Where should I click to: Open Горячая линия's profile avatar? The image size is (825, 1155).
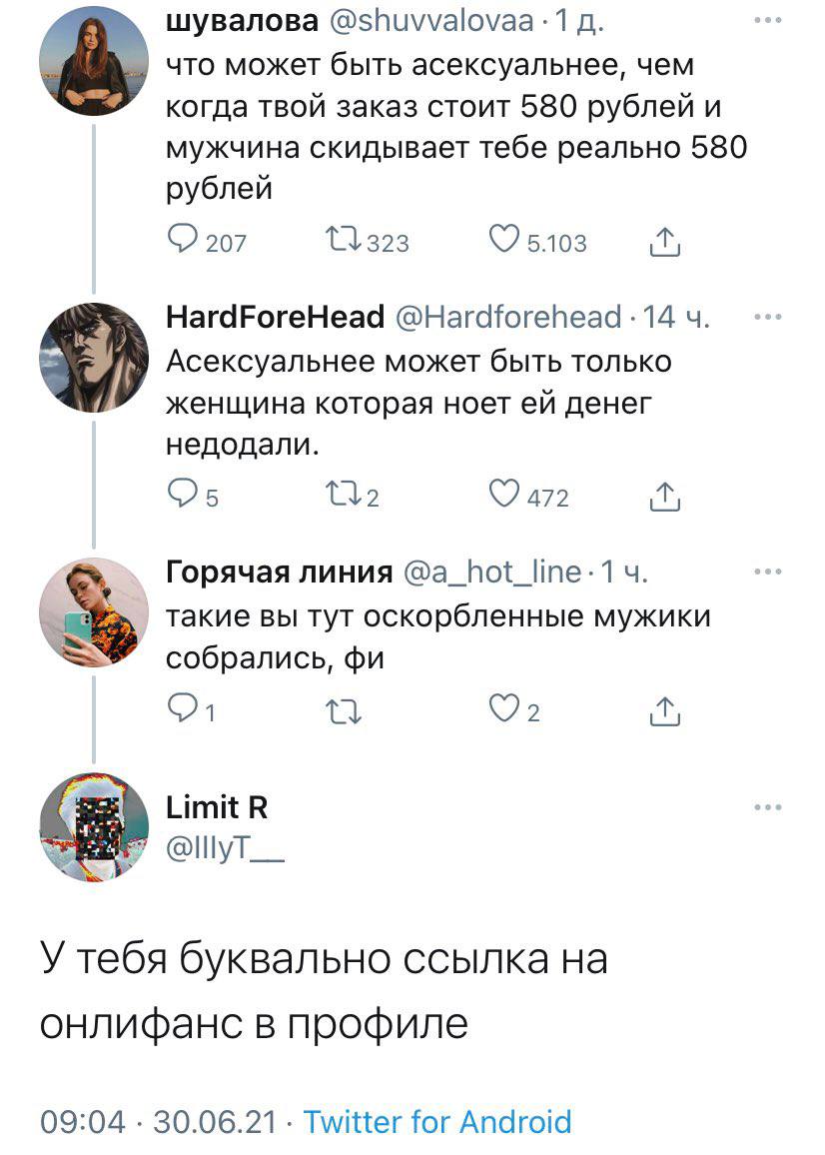(x=94, y=612)
